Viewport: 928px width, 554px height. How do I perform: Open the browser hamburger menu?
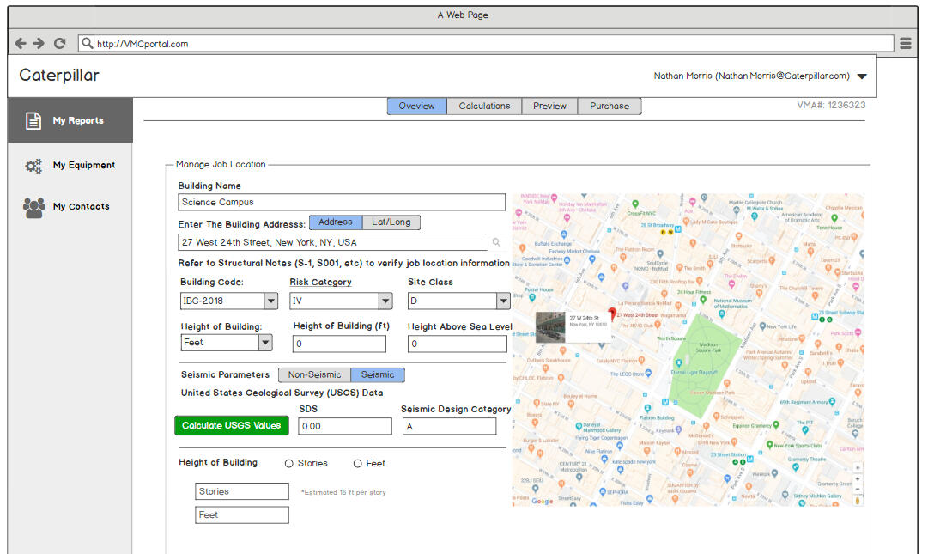coord(906,43)
